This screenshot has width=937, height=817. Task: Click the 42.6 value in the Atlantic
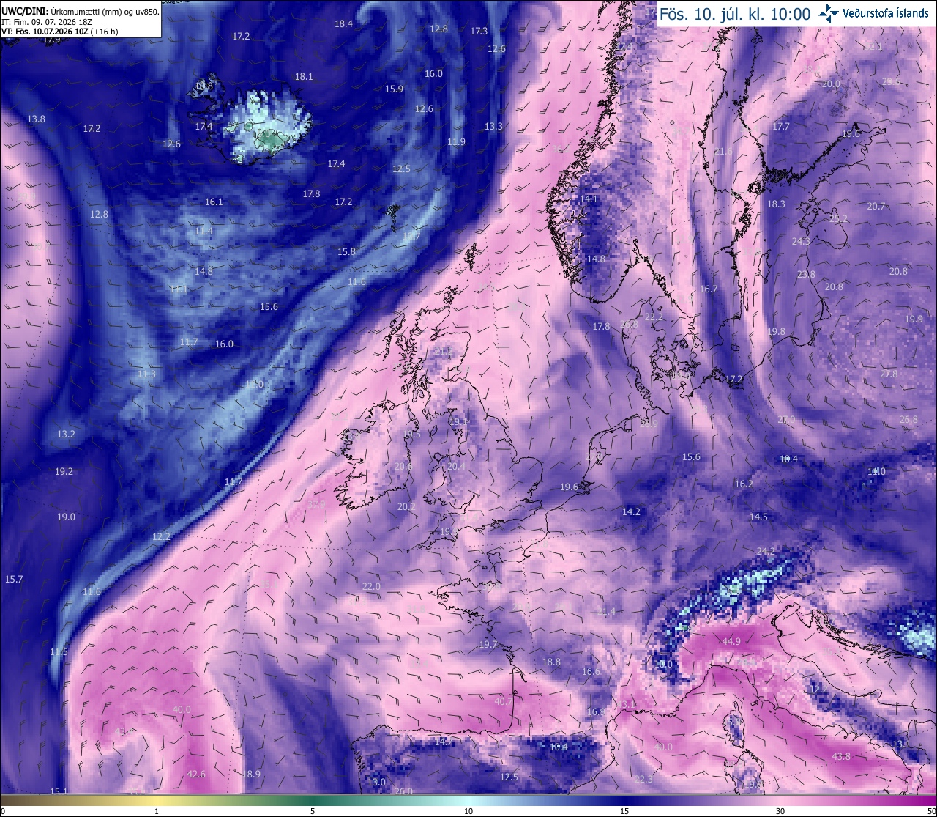pyautogui.click(x=196, y=774)
